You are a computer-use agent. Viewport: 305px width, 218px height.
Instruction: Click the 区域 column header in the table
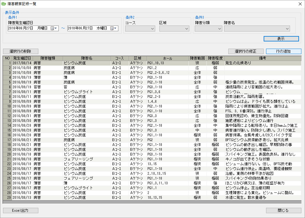138,58
